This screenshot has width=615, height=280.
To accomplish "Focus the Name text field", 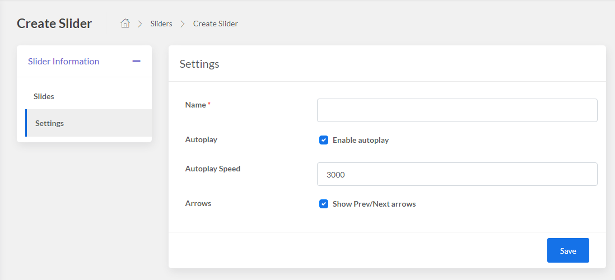I will 457,110.
